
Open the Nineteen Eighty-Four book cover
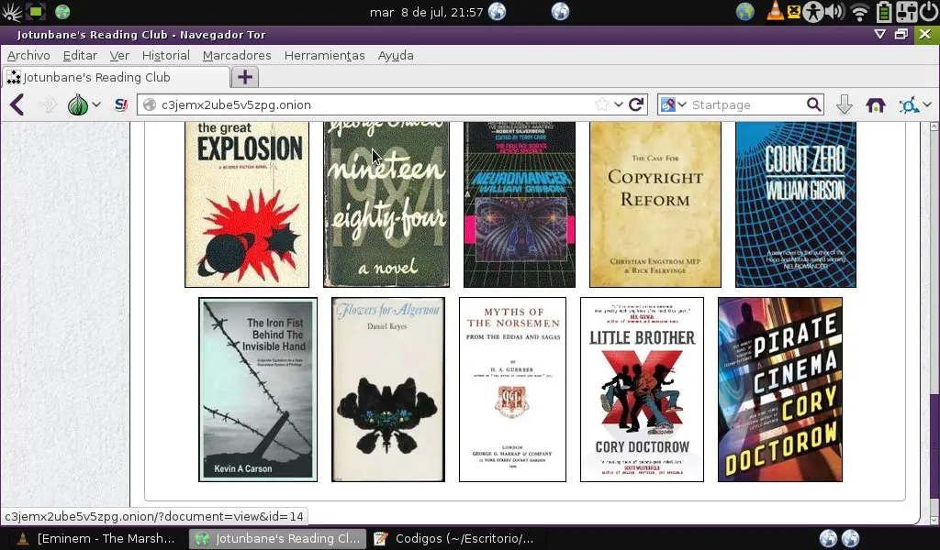[x=386, y=204]
